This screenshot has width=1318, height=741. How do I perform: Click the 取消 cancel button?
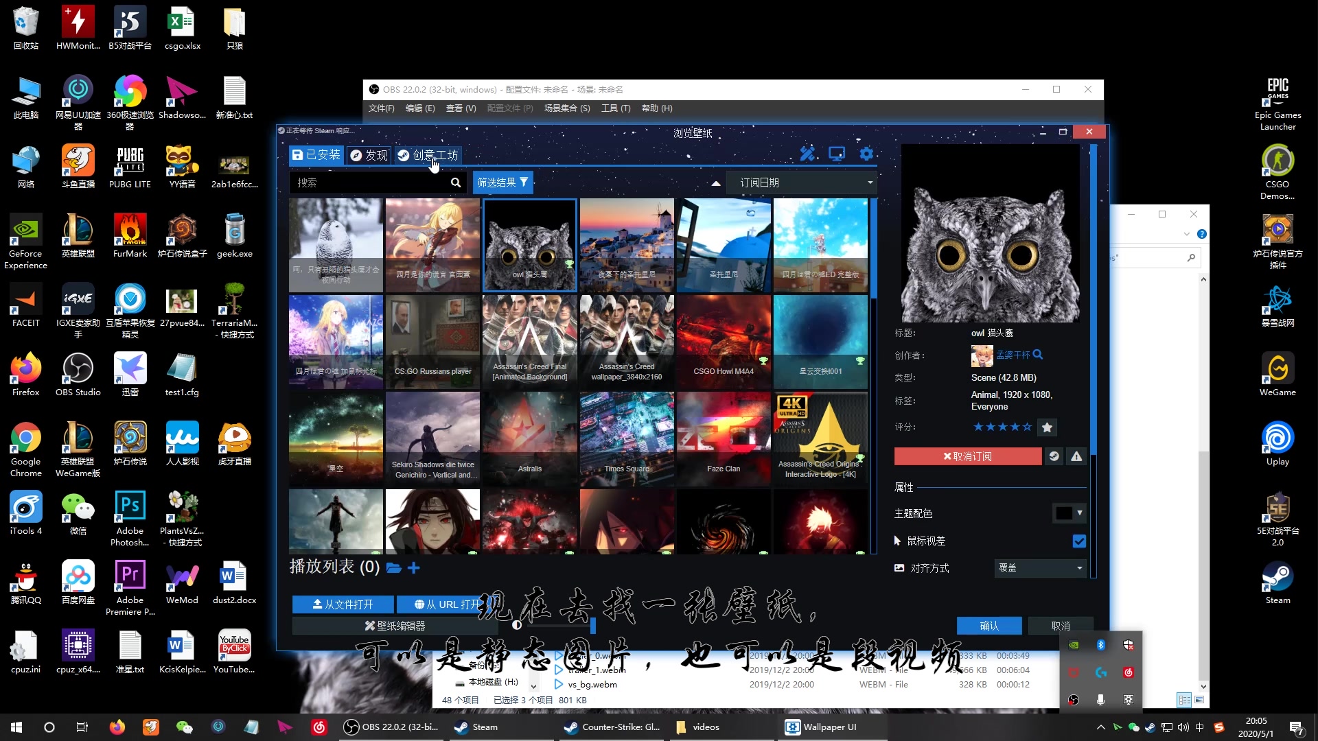[x=1061, y=626]
